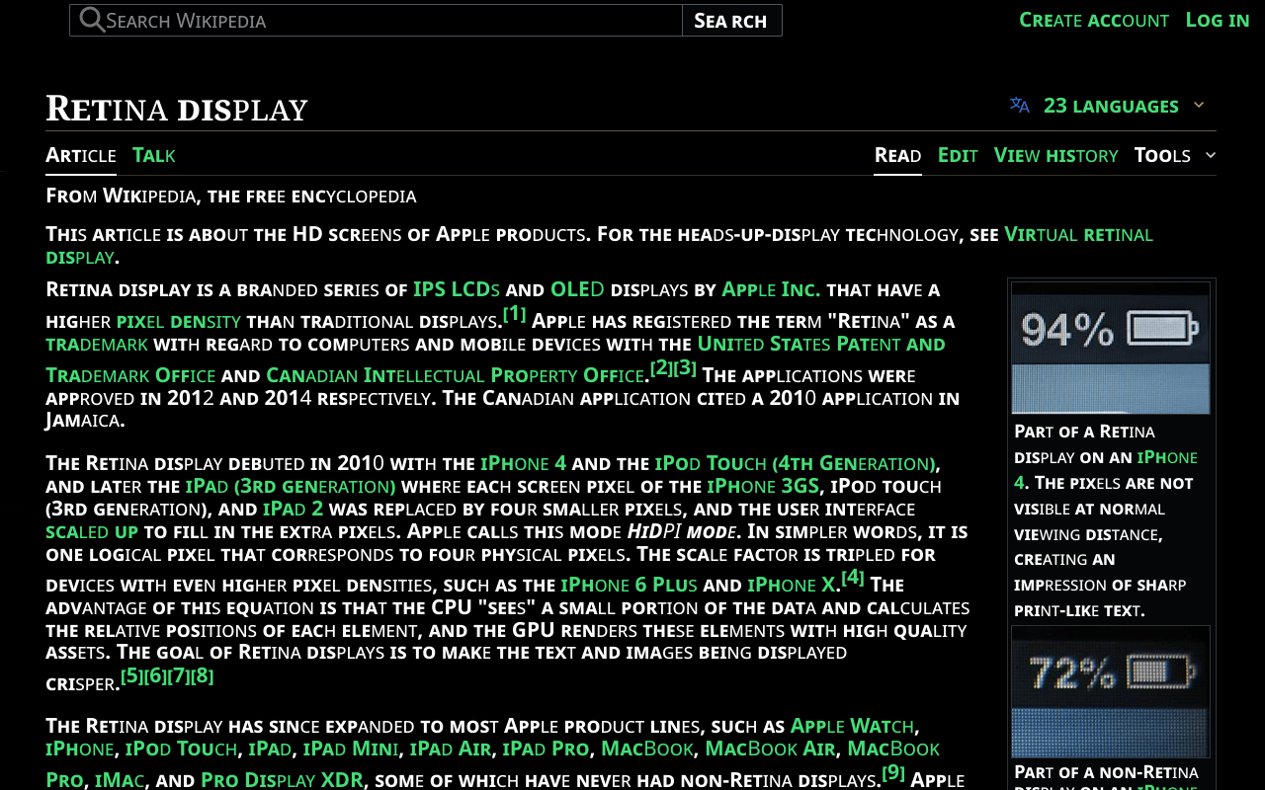Expand the 23 languages dropdown chevron

click(x=1199, y=105)
